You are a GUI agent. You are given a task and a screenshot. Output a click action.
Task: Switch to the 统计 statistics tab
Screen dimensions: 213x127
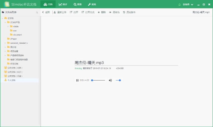click(x=63, y=5)
